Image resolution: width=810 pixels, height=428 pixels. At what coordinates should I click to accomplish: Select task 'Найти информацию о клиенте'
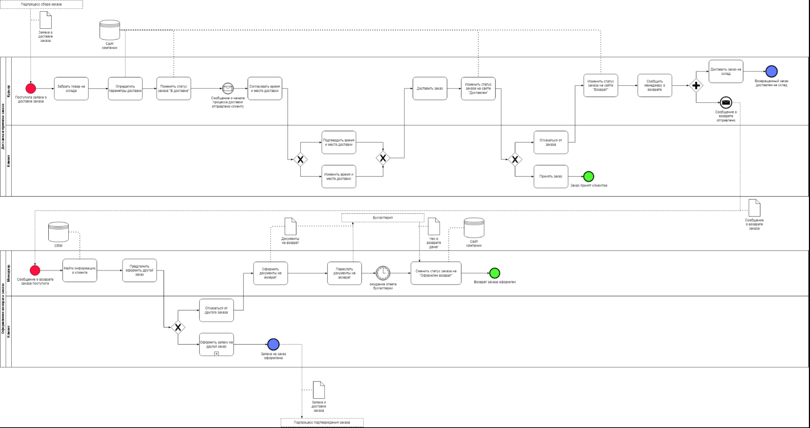(80, 270)
